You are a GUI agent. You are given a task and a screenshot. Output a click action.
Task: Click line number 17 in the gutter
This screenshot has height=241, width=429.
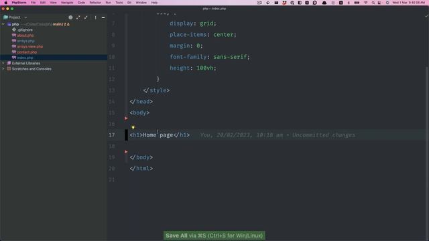112,135
